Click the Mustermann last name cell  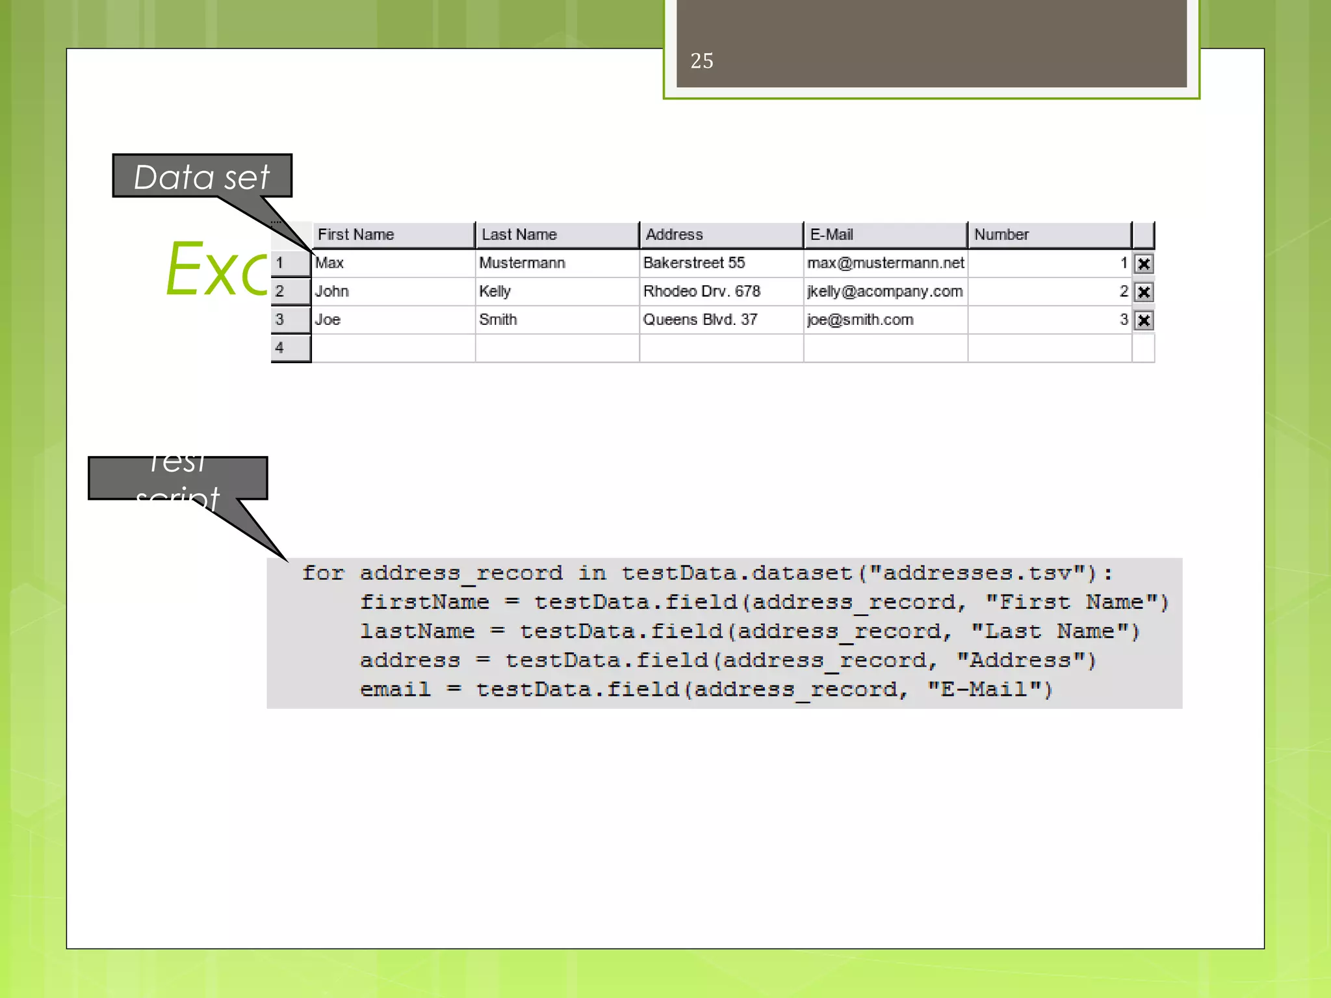click(557, 263)
